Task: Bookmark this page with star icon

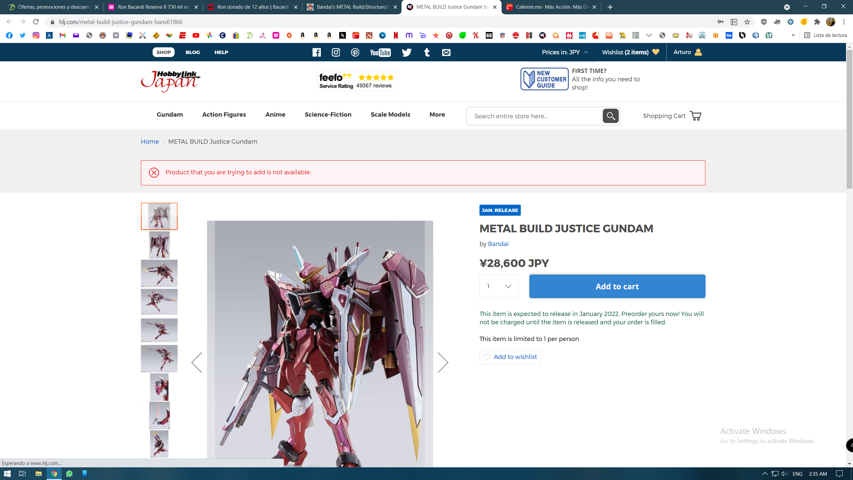Action: tap(747, 22)
